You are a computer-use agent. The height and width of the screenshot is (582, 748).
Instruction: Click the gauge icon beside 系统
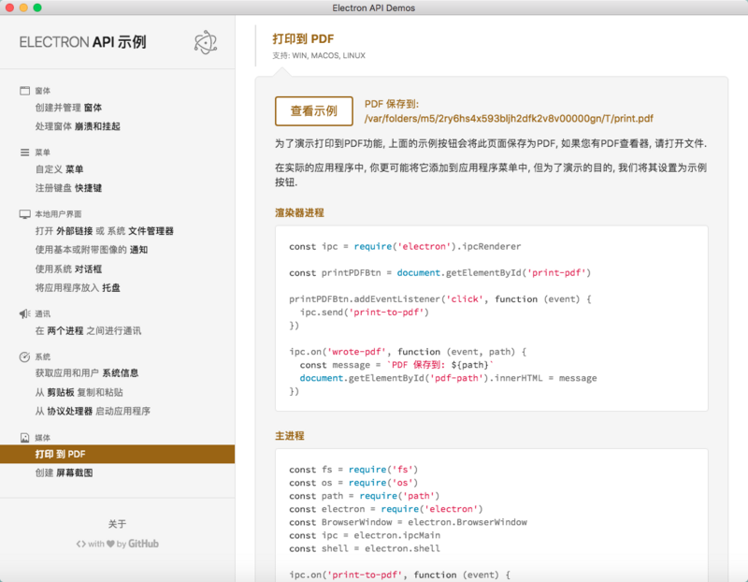tap(25, 356)
